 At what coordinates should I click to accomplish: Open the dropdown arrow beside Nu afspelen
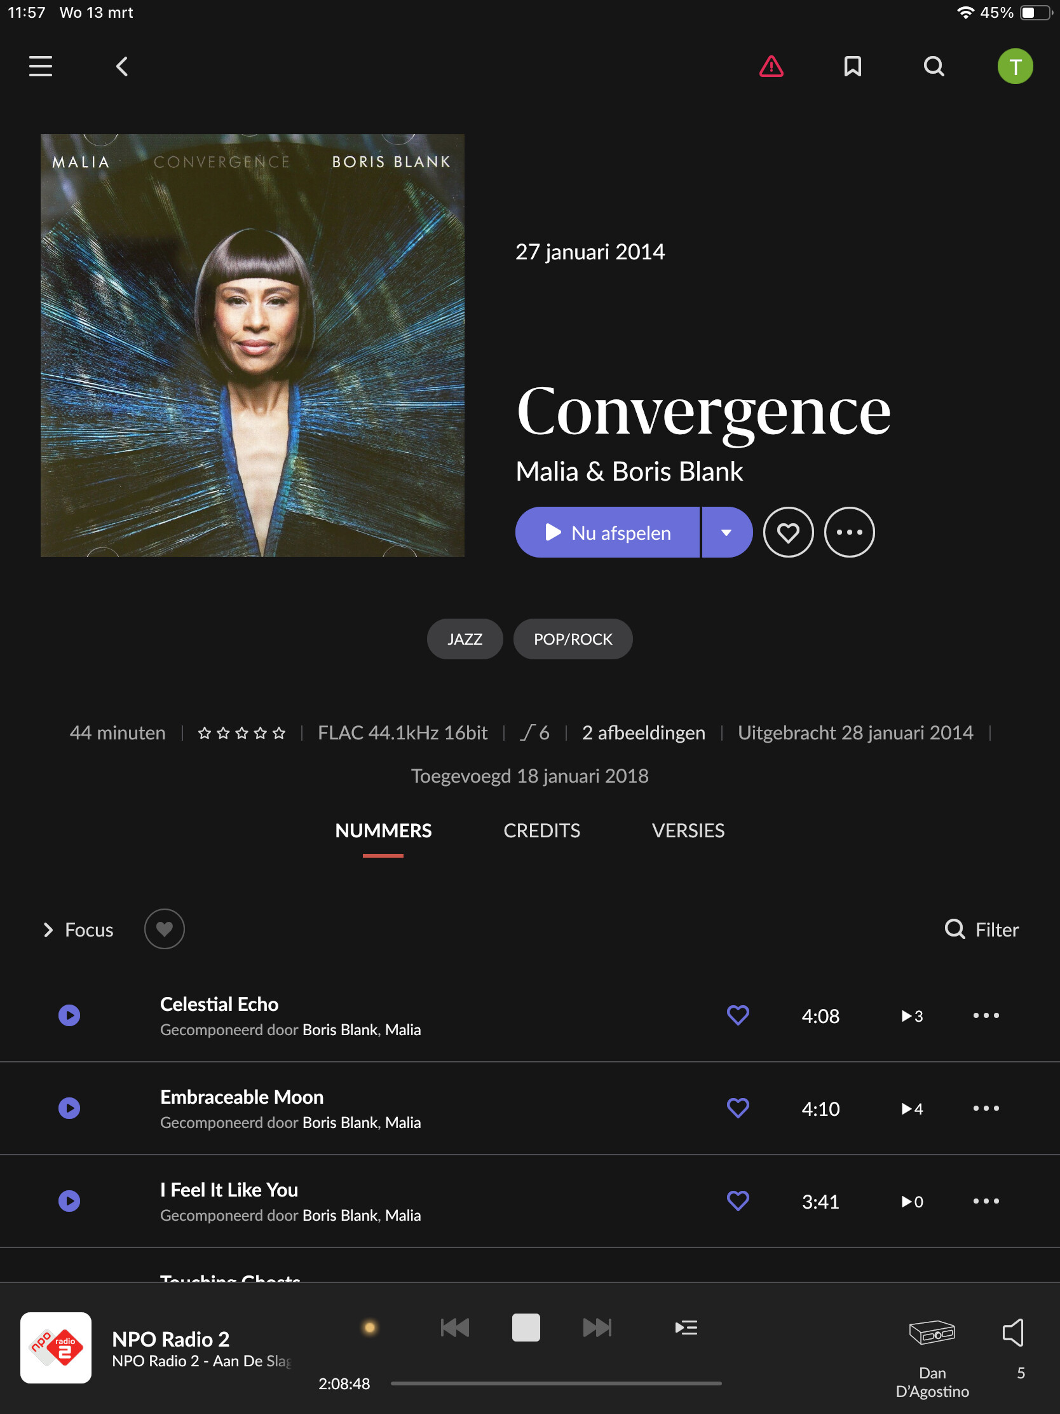coord(726,532)
